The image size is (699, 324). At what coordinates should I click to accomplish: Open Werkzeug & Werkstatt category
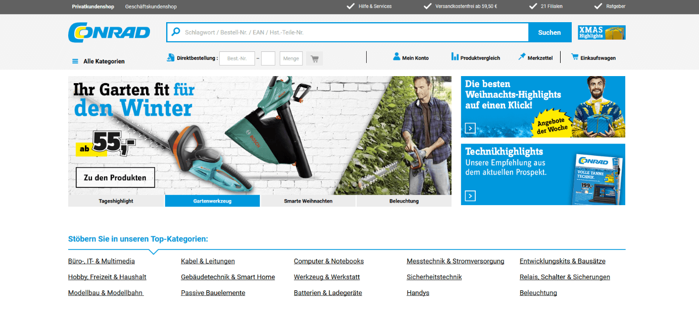coord(327,277)
